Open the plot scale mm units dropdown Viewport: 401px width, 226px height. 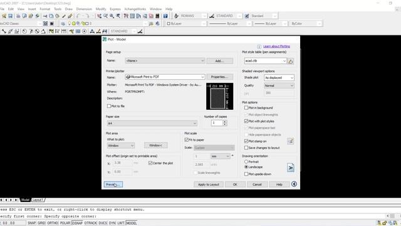220,156
